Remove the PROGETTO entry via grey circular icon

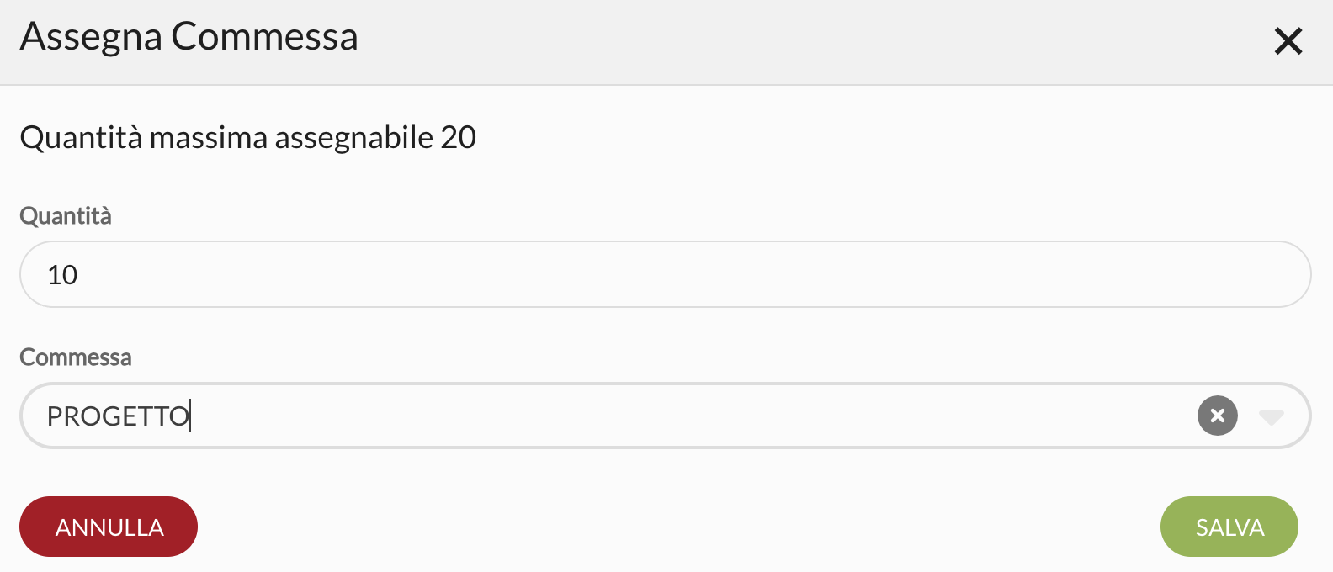coord(1217,416)
